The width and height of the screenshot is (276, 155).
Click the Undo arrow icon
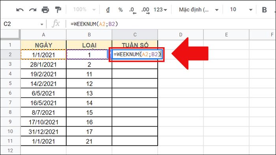click(20, 10)
